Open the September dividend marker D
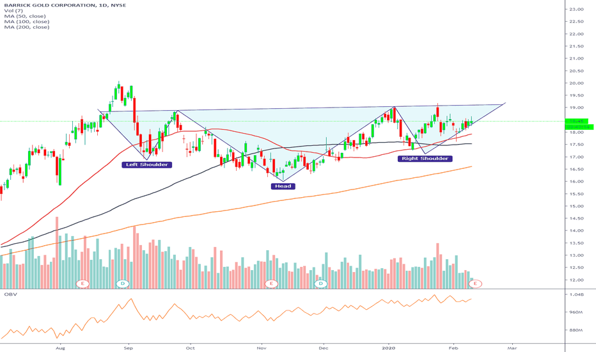This screenshot has width=596, height=352. click(122, 284)
